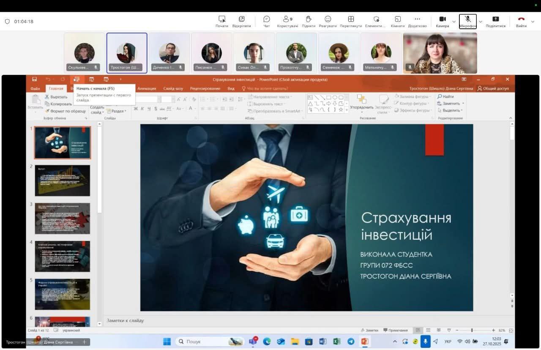541x350 pixels.
Task: Click Start from Beginning icon in PowerPoint
Action: pos(77,79)
